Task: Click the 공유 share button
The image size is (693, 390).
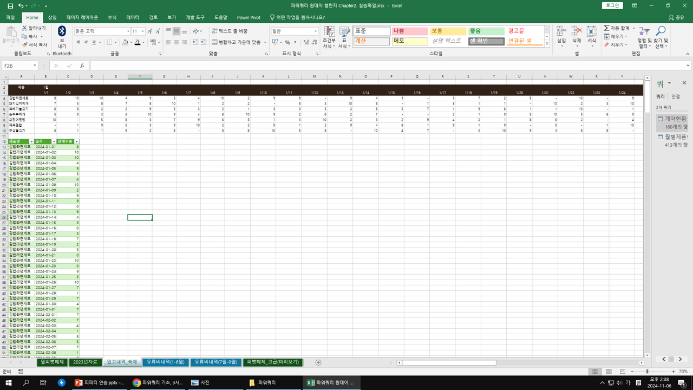Action: pyautogui.click(x=676, y=17)
